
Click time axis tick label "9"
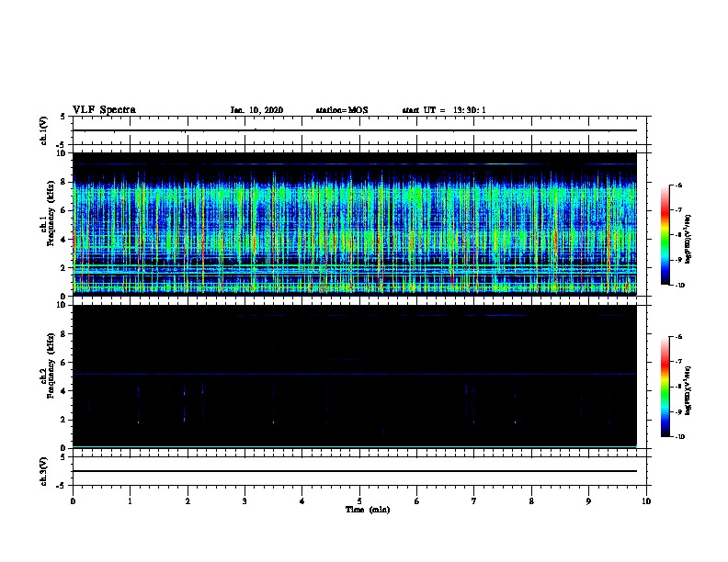pyautogui.click(x=588, y=501)
